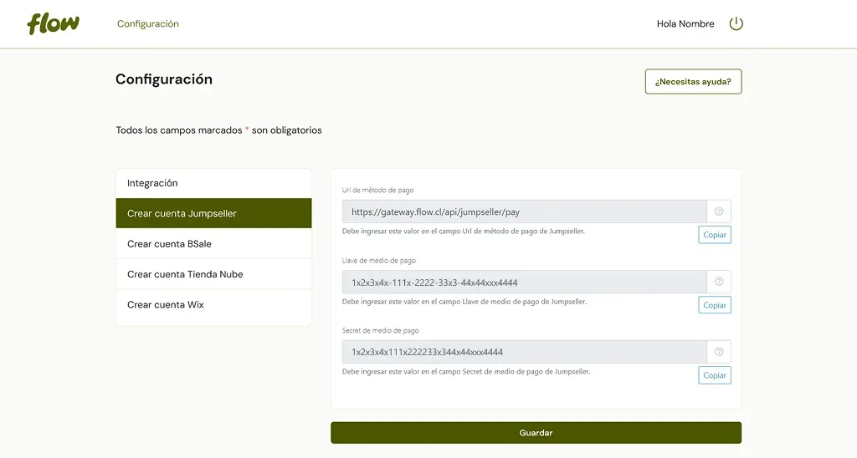Click hint text about Url de método de pago de Jumpseller
The image size is (857, 458).
tap(464, 231)
